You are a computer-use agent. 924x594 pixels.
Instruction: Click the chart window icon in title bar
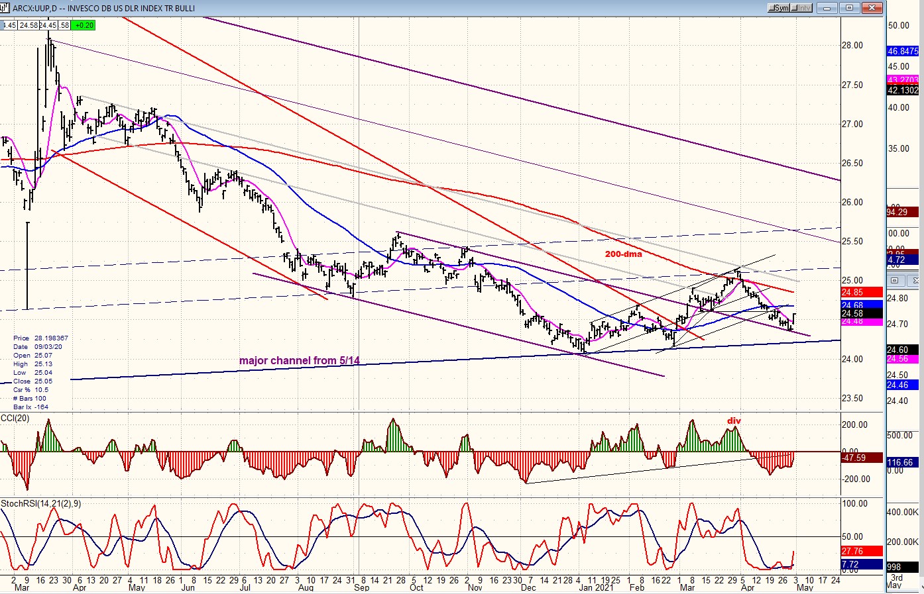tap(5, 8)
